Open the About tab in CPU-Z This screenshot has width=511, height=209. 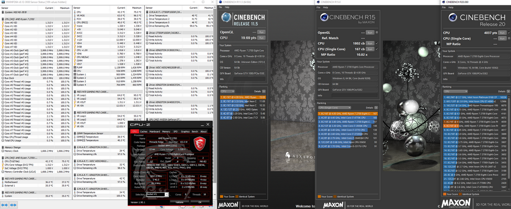point(204,132)
